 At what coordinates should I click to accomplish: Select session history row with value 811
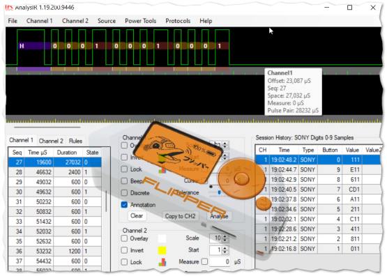click(318, 239)
